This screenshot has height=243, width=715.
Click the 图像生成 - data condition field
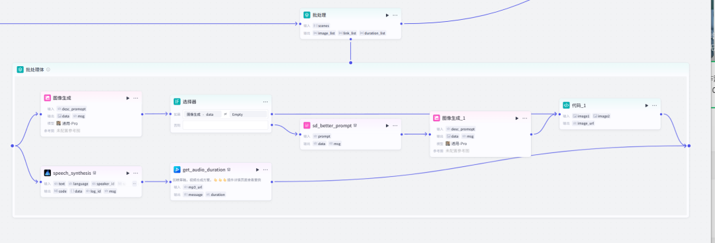(x=203, y=114)
